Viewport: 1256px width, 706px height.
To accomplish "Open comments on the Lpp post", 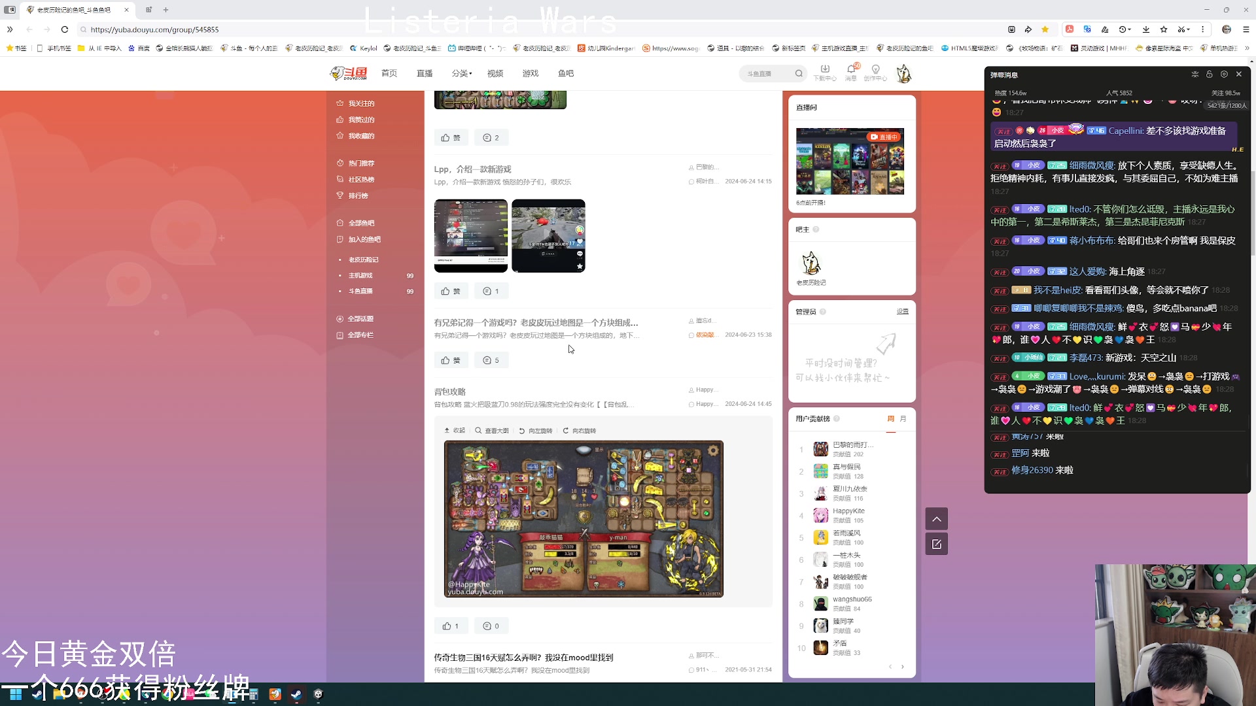I will [x=491, y=292].
